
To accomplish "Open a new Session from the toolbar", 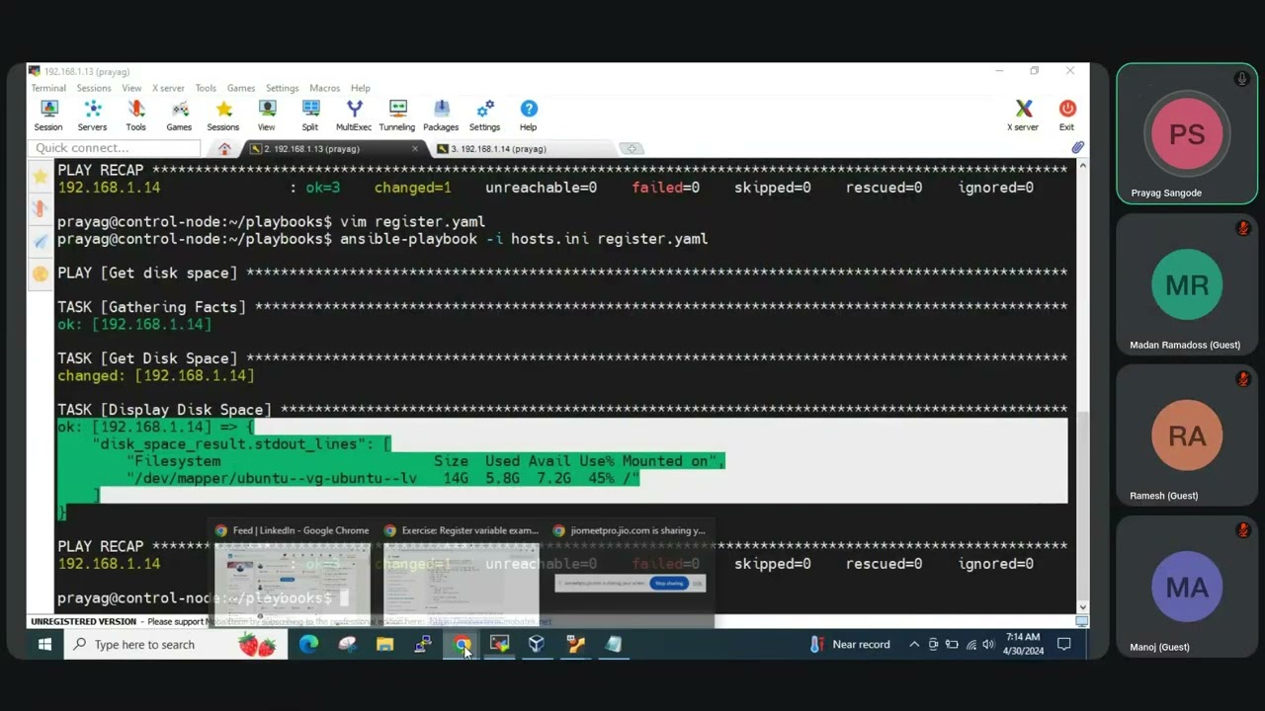I will (x=48, y=115).
